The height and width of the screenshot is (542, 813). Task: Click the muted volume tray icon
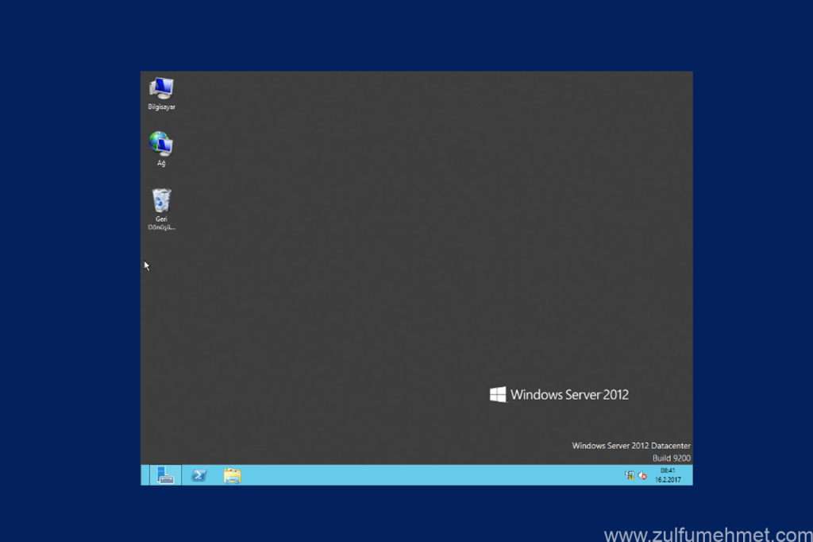point(642,475)
